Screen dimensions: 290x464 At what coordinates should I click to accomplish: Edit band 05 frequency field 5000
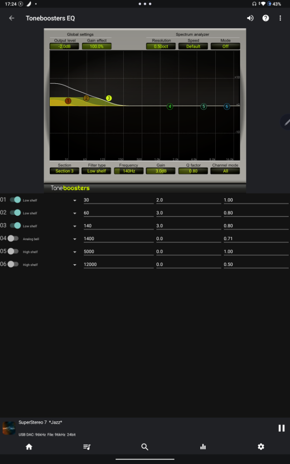tap(119, 251)
